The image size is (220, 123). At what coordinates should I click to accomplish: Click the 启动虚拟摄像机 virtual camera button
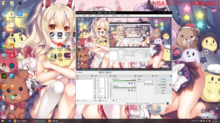(162, 85)
